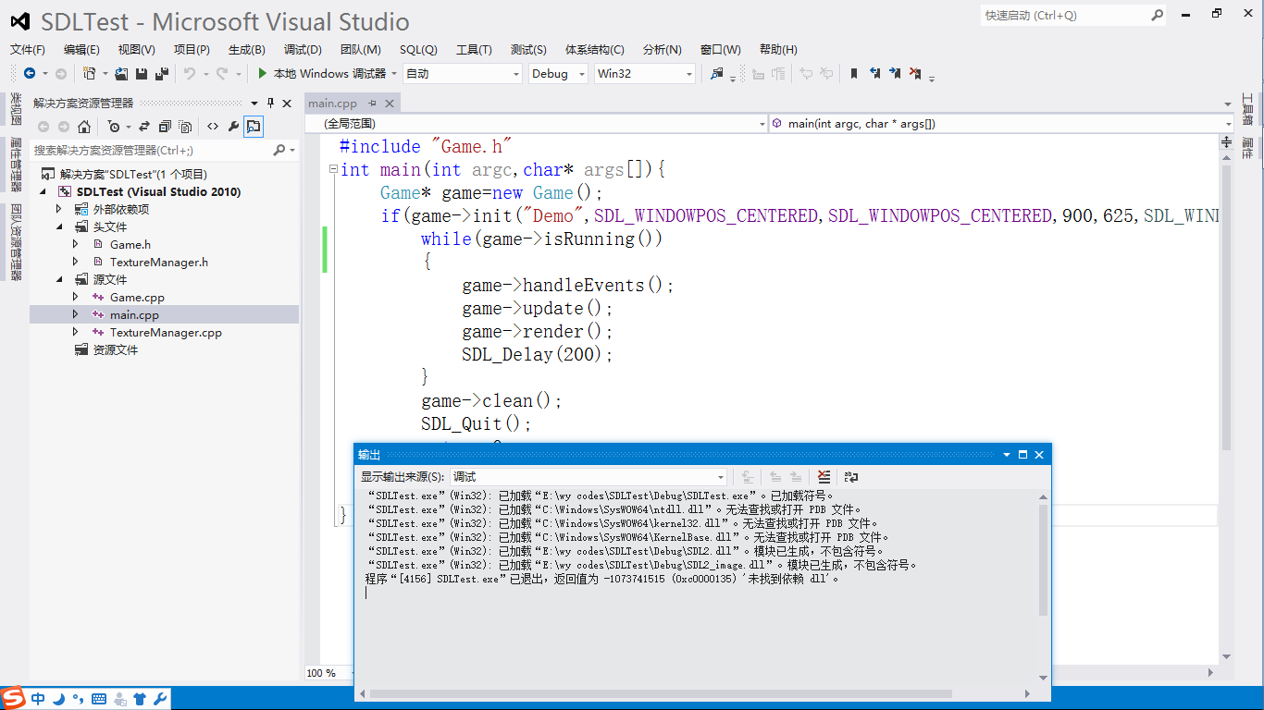The height and width of the screenshot is (710, 1264).
Task: Click collapse all icon in Solution Explorer
Action: (x=165, y=127)
